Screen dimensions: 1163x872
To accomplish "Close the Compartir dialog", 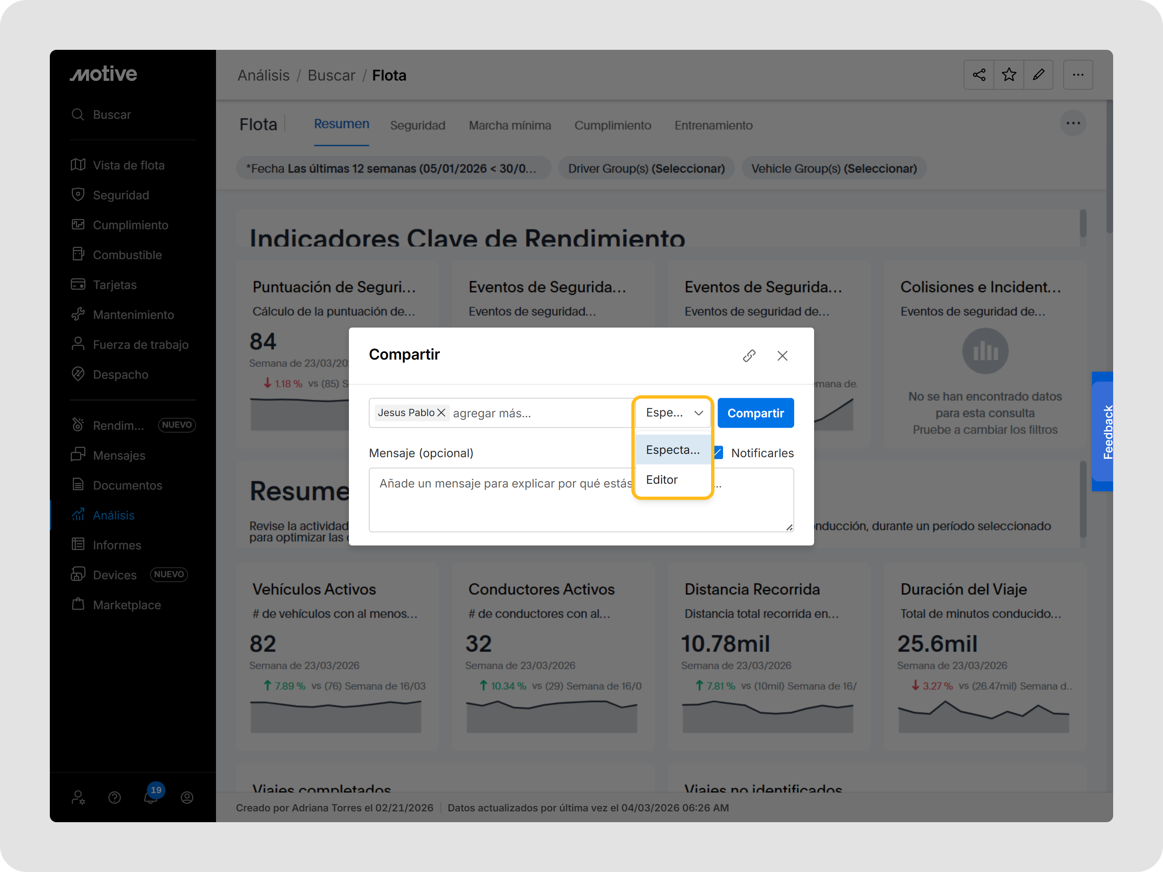I will click(782, 356).
